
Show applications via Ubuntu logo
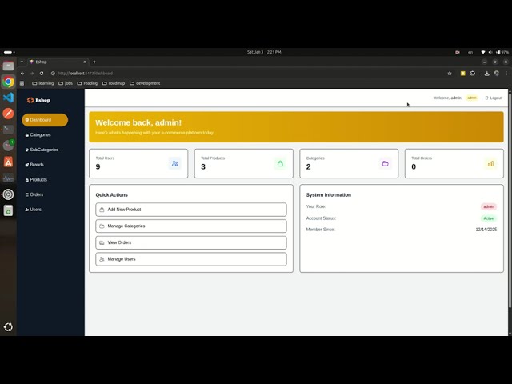click(8, 327)
